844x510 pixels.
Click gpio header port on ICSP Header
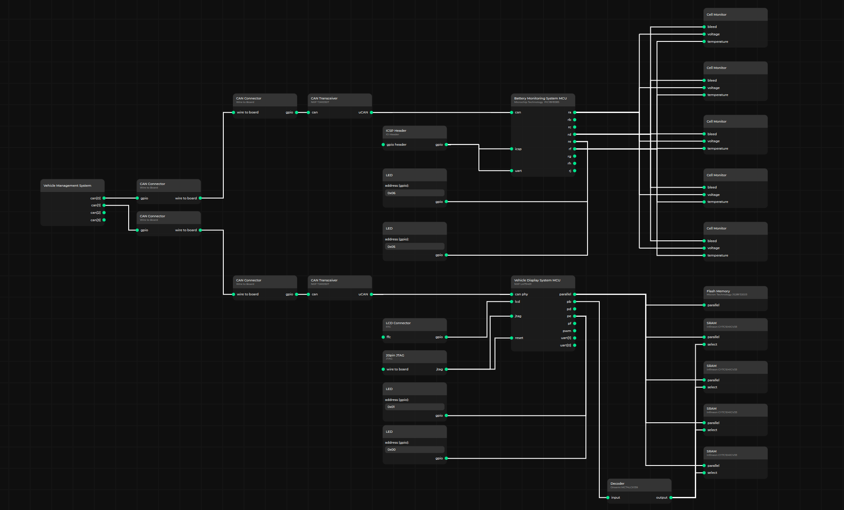point(383,144)
